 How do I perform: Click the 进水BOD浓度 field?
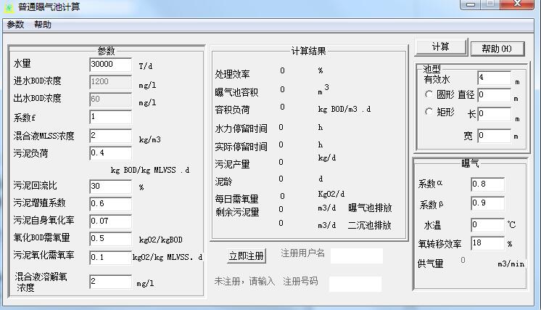110,82
